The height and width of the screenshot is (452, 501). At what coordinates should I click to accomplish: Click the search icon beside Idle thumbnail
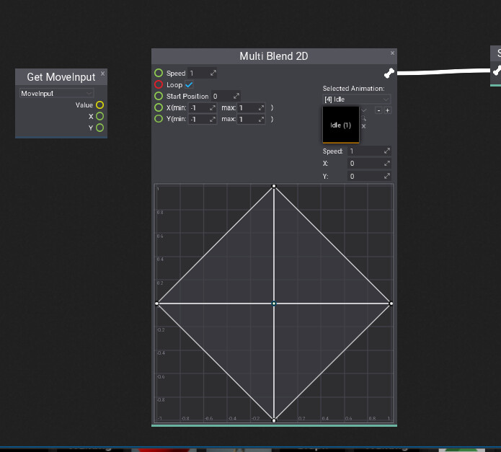tap(364, 118)
